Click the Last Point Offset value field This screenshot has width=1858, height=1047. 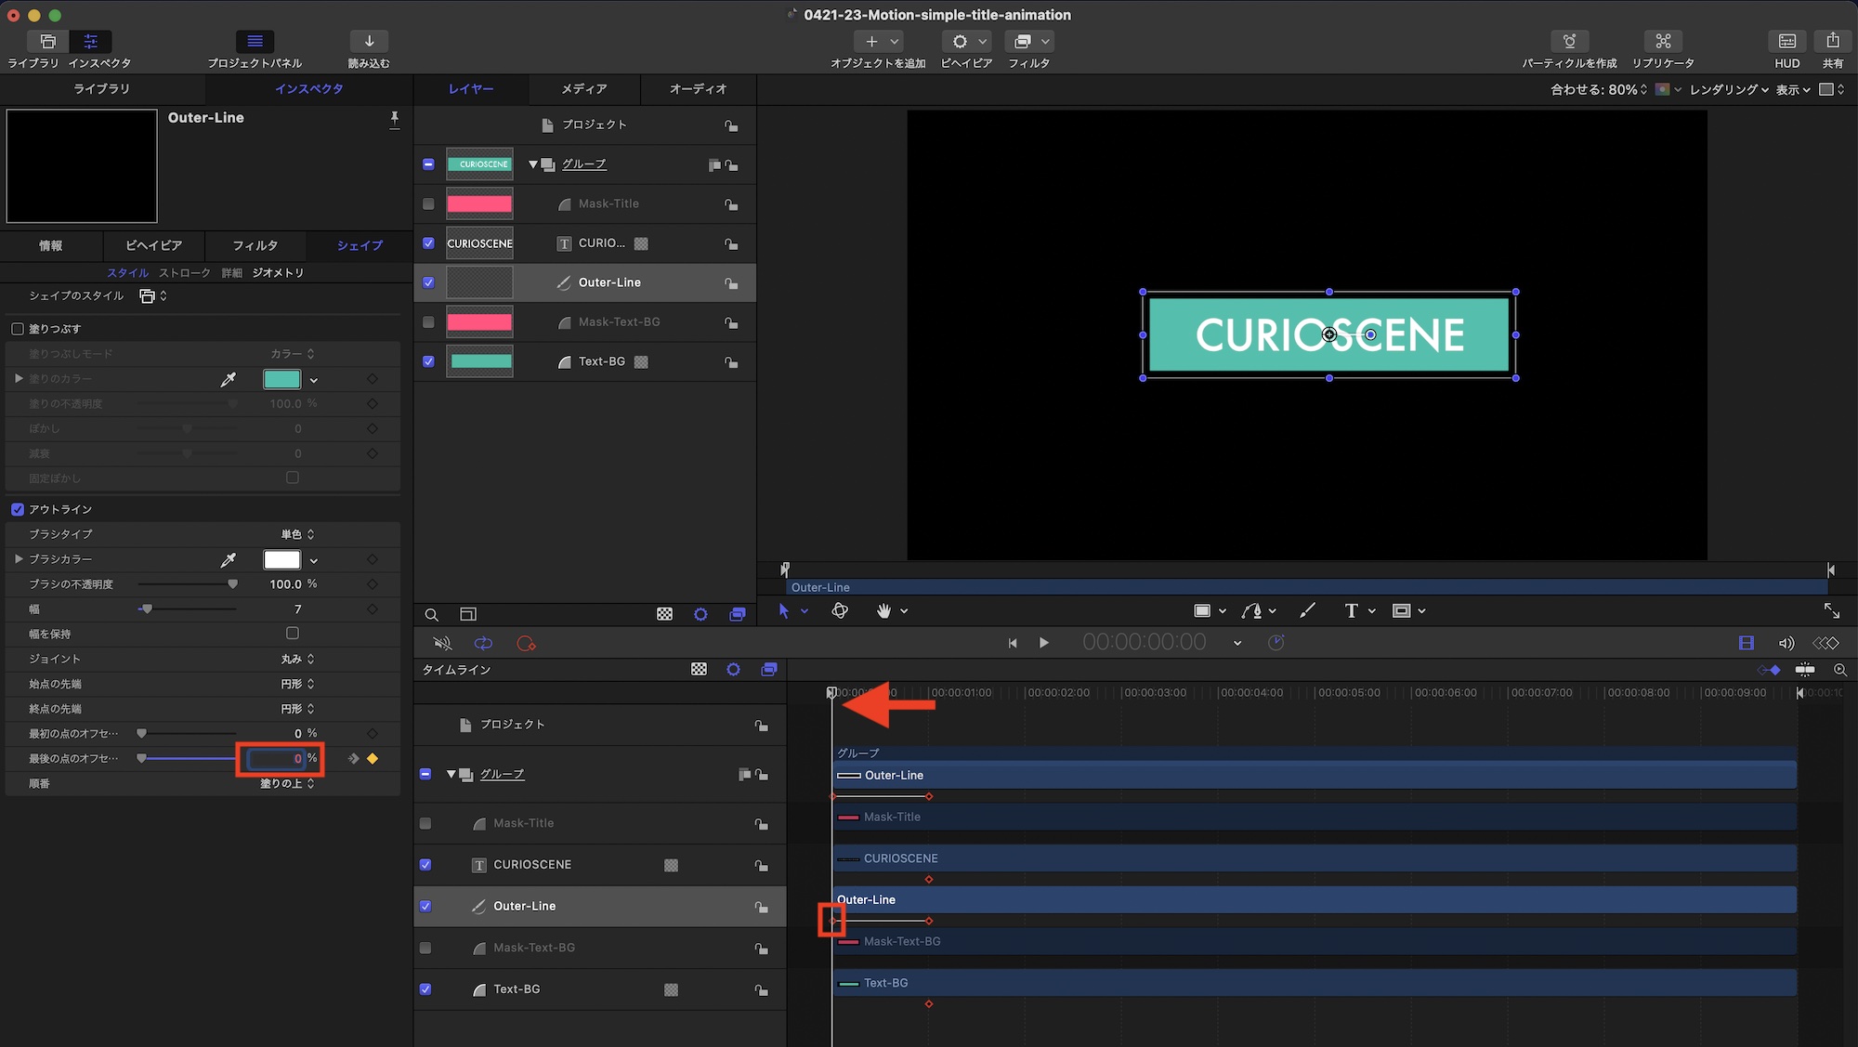tap(277, 759)
